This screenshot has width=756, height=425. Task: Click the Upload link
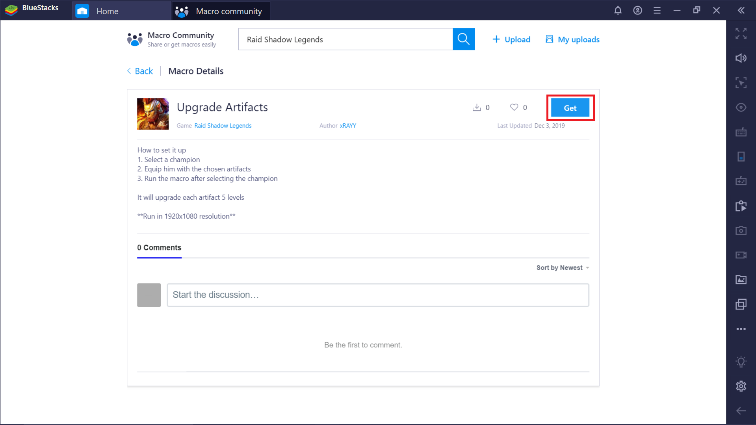(511, 39)
